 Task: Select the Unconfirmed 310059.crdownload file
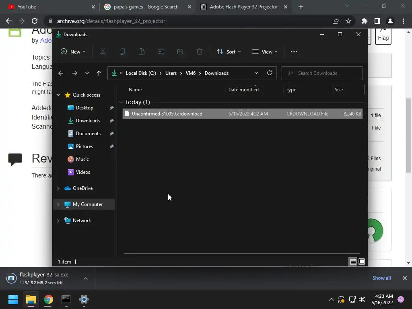(x=243, y=114)
